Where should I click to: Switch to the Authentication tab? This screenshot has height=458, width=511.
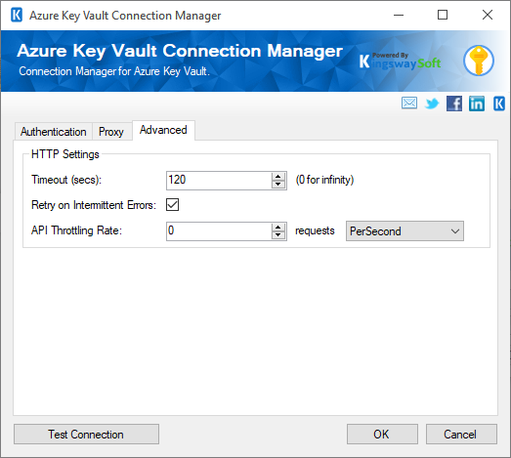[x=54, y=132]
